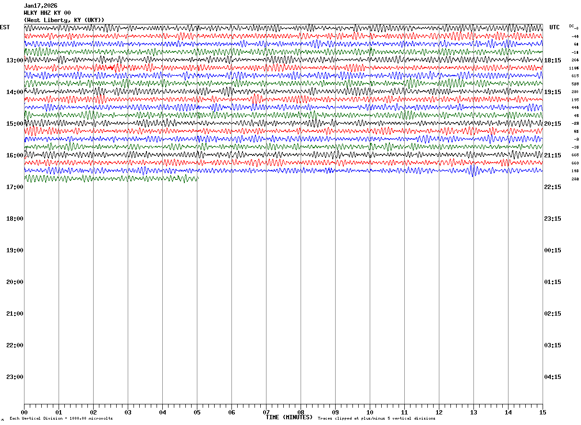581x425 pixels.
Task: Click the '23:15' UTC time label
Action: [553, 219]
